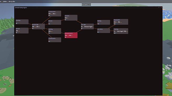This screenshot has height=96, width=172.
Task: Select the Stoned technology node
Action: [x=22, y=31]
